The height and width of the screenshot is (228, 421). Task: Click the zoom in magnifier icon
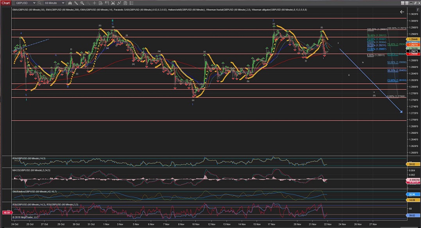click(81, 3)
